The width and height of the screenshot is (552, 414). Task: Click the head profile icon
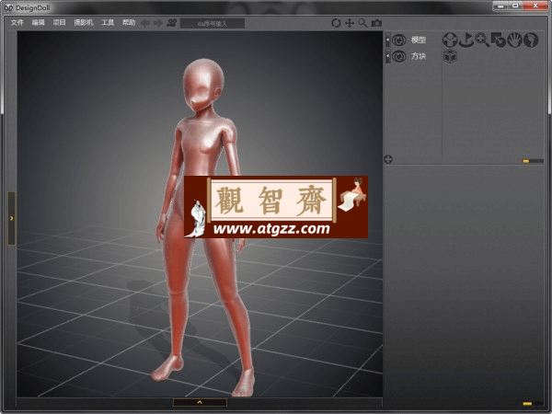[x=531, y=40]
